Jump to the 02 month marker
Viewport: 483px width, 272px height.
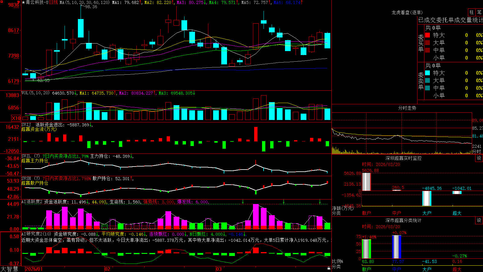[x=107, y=269]
